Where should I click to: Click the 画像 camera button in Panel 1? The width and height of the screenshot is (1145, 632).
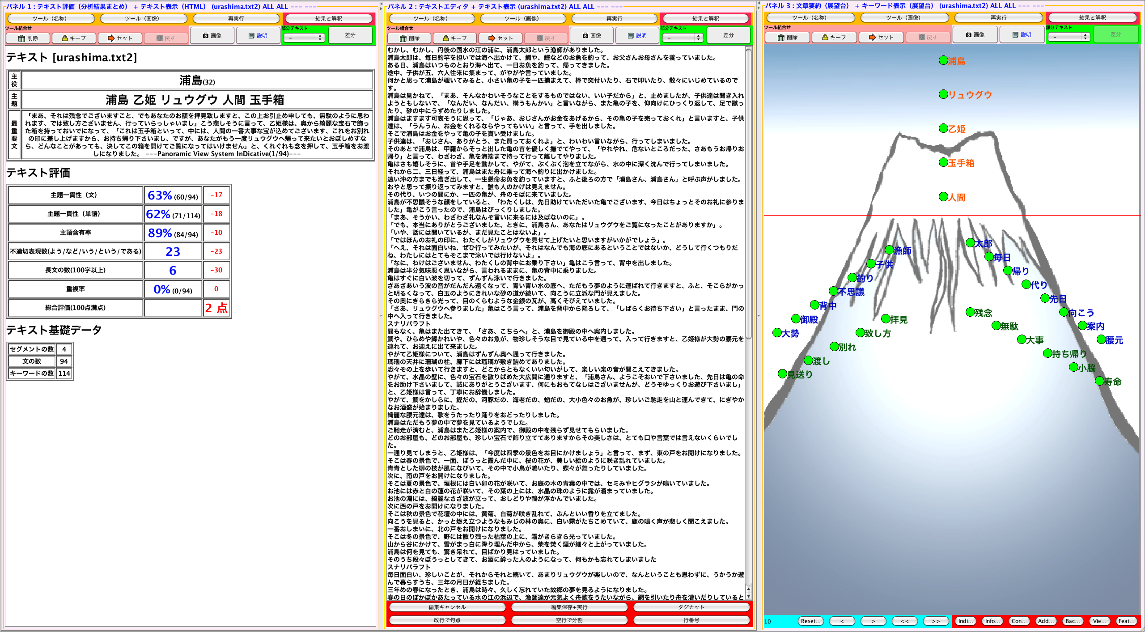[x=212, y=35]
